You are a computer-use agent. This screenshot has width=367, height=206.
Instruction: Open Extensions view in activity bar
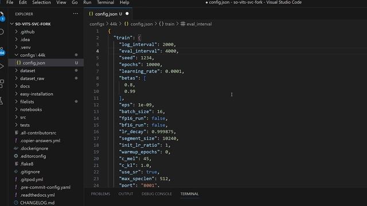pyautogui.click(x=2, y=84)
